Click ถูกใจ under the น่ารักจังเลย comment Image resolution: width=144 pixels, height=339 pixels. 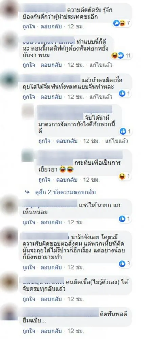[29, 267]
